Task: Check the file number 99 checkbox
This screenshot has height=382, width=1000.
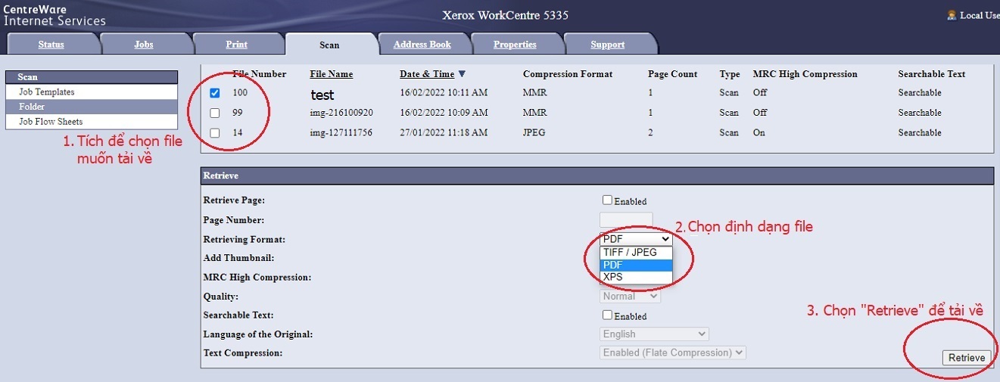Action: point(215,113)
